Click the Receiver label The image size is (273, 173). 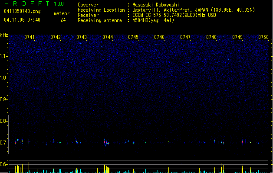point(88,15)
